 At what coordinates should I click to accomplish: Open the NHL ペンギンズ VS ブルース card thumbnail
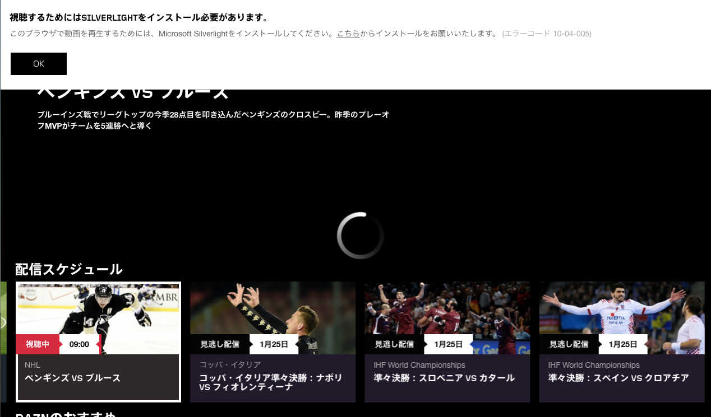click(98, 319)
